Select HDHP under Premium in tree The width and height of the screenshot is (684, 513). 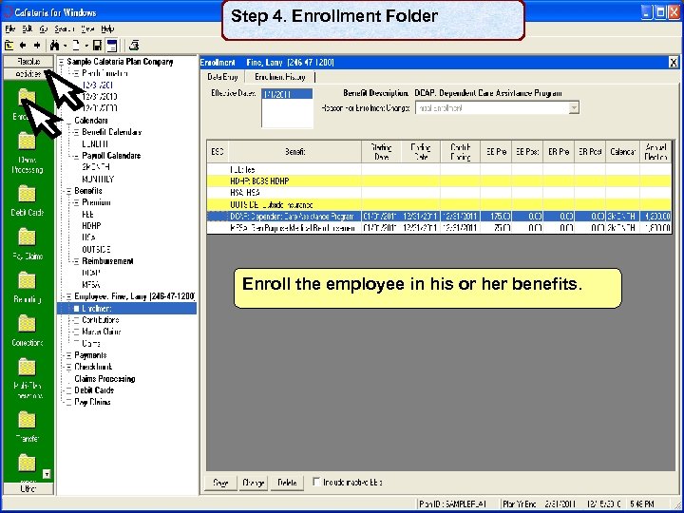91,226
